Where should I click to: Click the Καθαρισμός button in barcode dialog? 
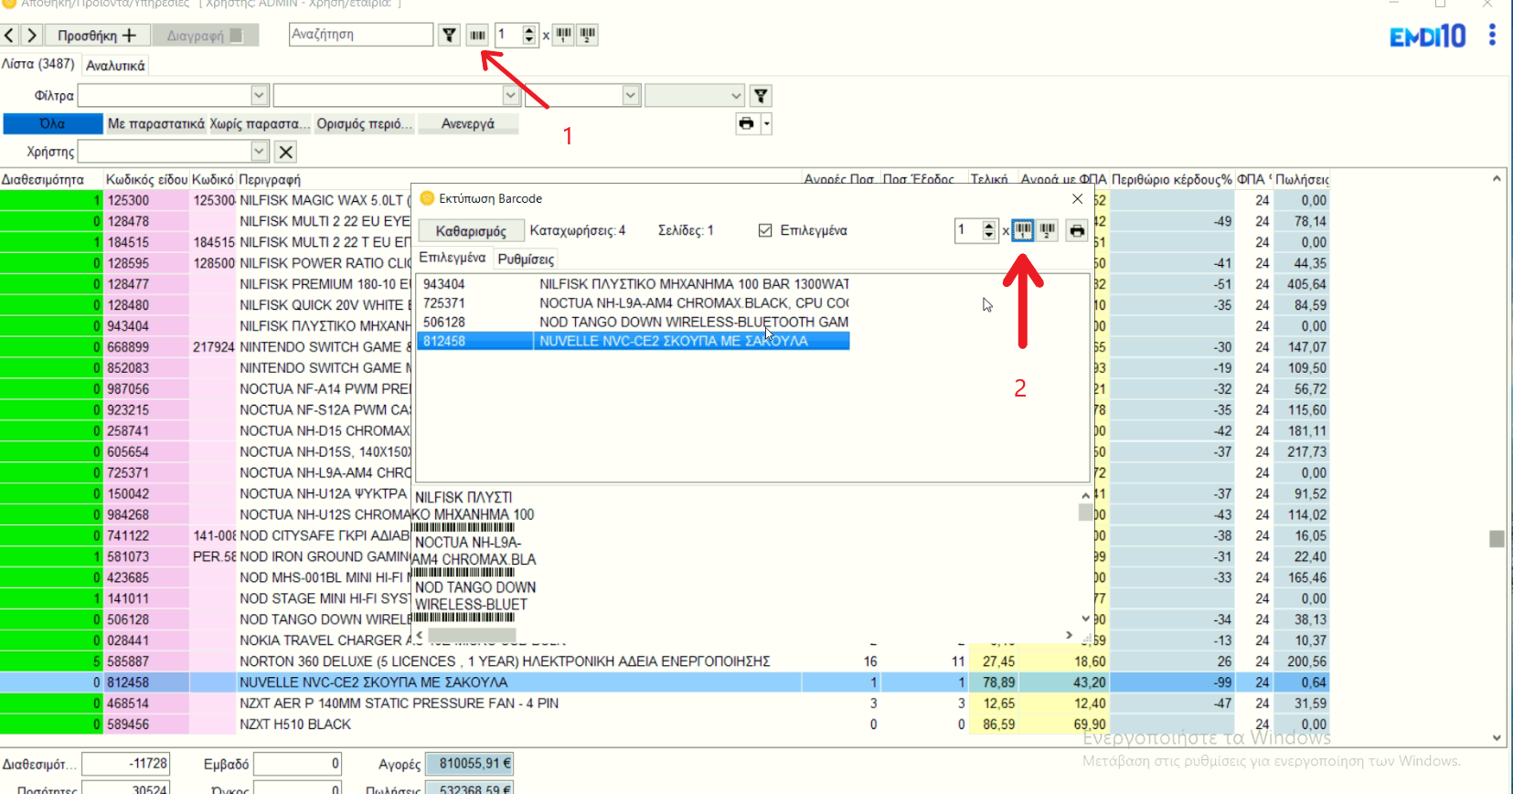471,231
